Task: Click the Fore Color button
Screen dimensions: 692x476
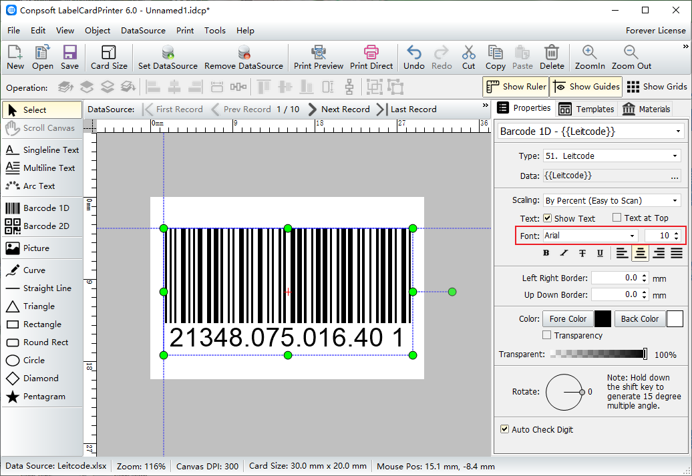Action: click(568, 319)
